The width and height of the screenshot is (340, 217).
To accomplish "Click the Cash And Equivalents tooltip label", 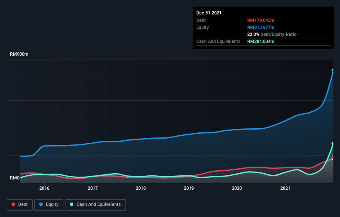I will [x=218, y=41].
